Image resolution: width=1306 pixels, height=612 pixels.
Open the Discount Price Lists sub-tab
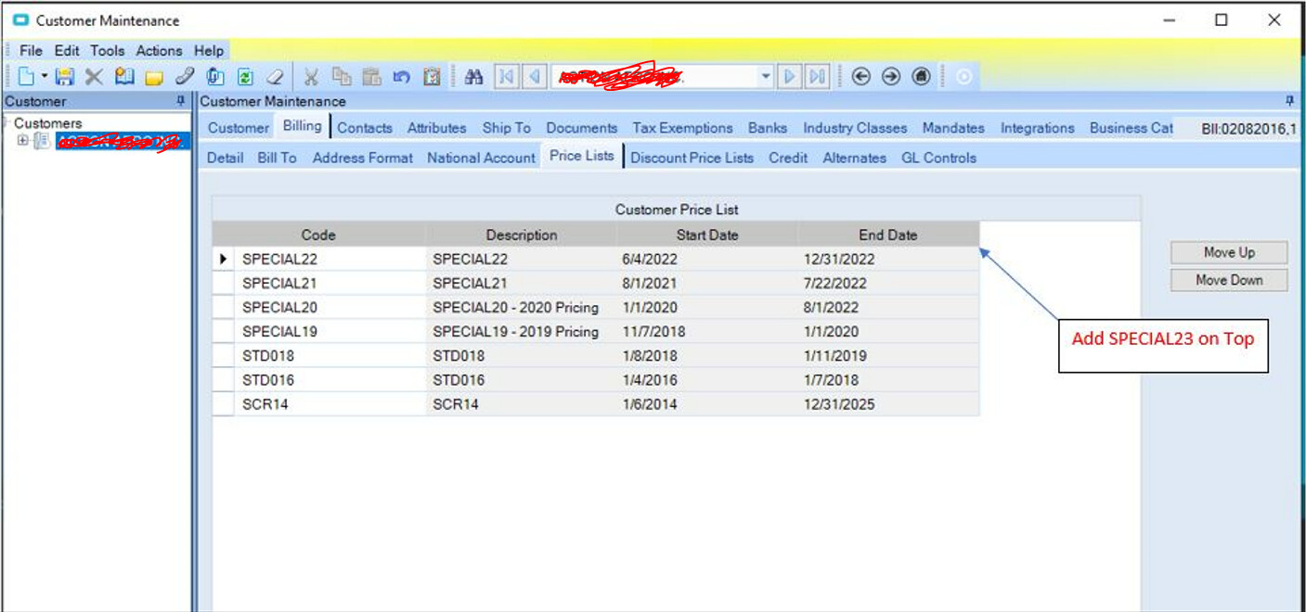(692, 158)
